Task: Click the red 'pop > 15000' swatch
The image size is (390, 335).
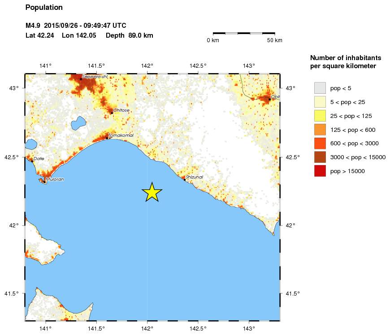Action: click(320, 171)
